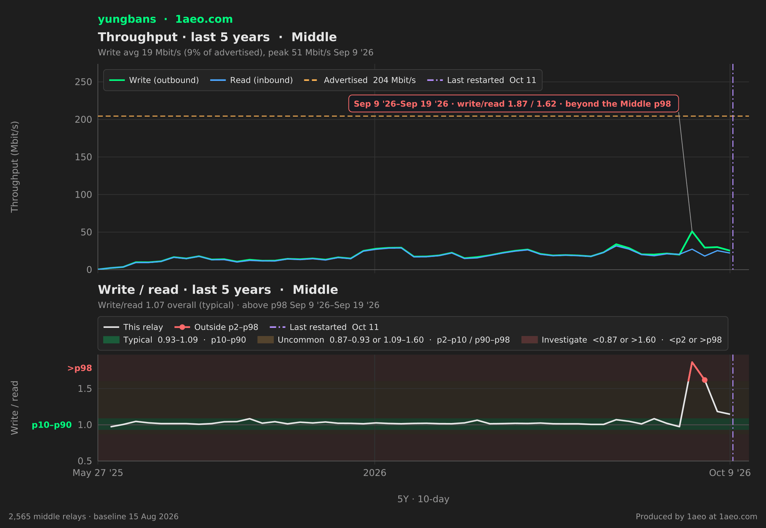The width and height of the screenshot is (766, 528).
Task: Click the write throughput peak near 50 Mbit/s
Action: pos(692,231)
